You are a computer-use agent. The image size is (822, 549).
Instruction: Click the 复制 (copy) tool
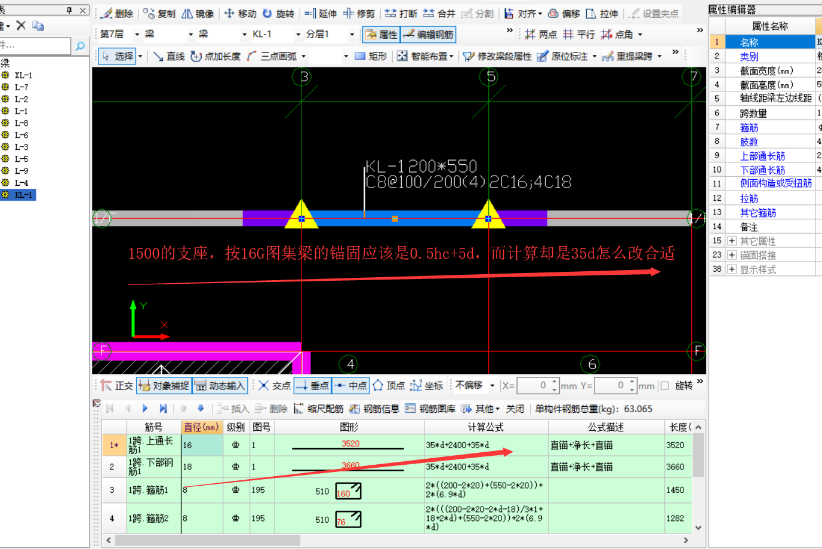click(159, 14)
